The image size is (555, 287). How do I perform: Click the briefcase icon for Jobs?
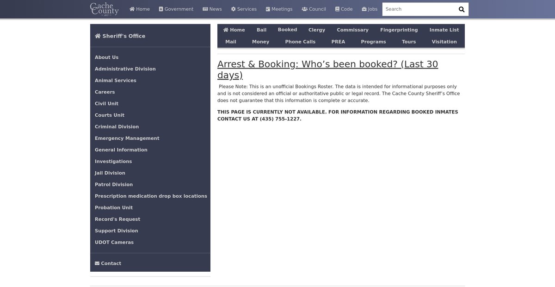click(x=364, y=9)
